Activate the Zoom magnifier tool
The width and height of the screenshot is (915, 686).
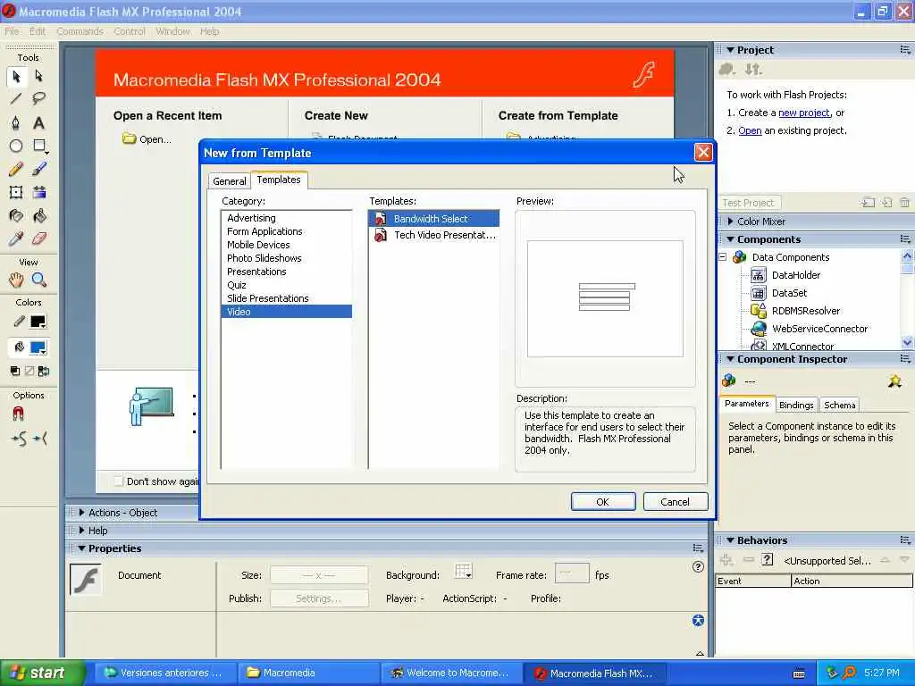(x=38, y=280)
